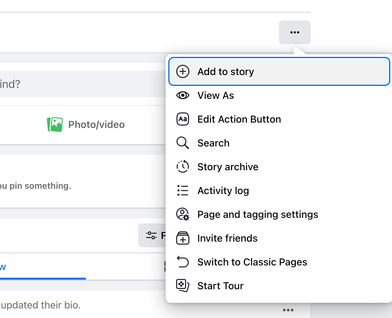Open the post options three-dot menu

[x=288, y=310]
